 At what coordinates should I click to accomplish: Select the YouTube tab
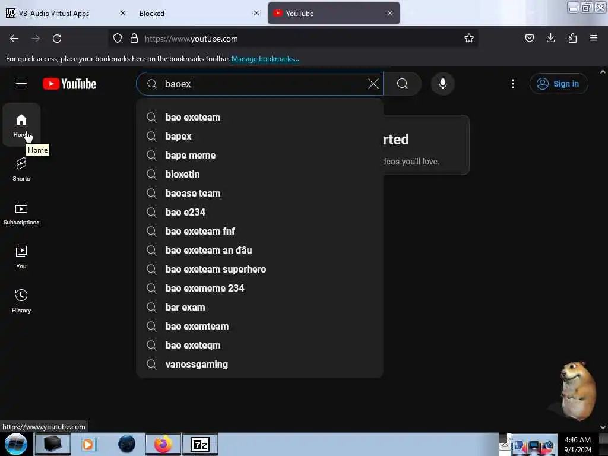coord(334,13)
